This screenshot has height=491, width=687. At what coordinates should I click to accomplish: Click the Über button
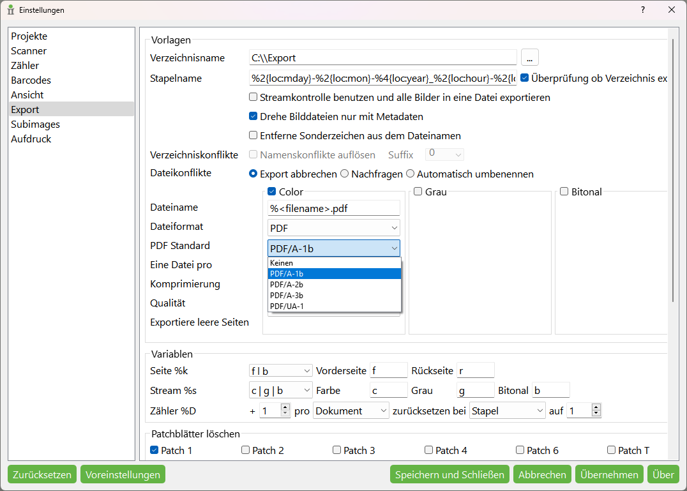(663, 474)
